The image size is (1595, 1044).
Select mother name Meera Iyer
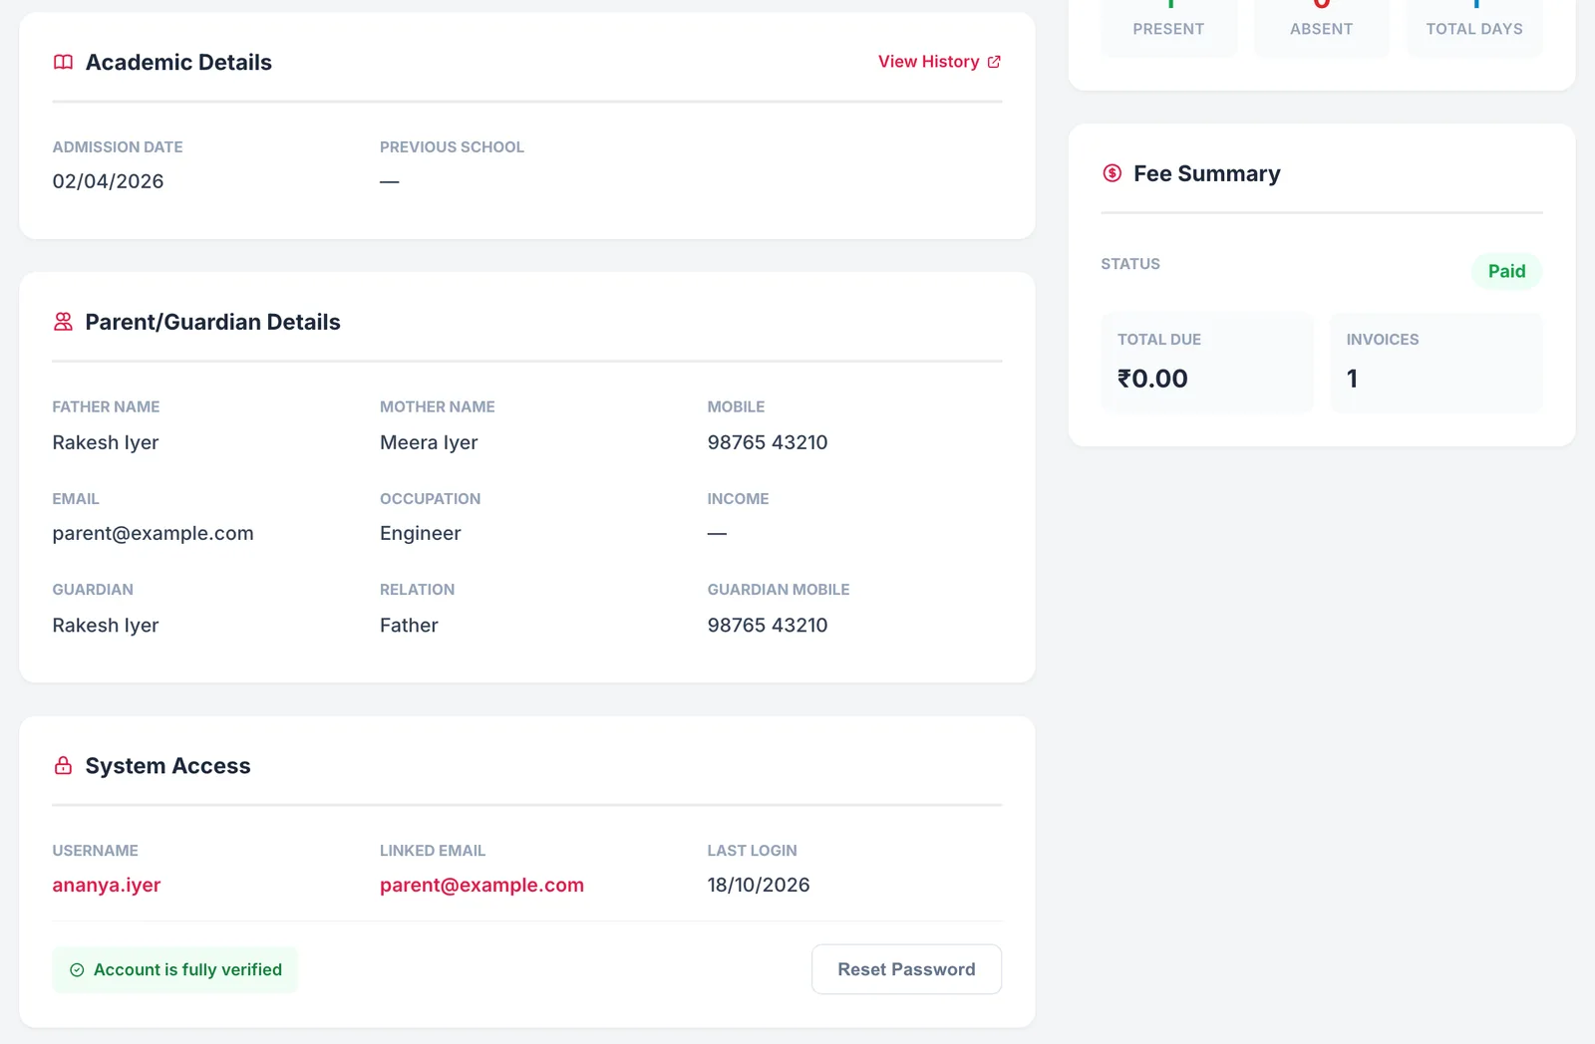pyautogui.click(x=429, y=442)
